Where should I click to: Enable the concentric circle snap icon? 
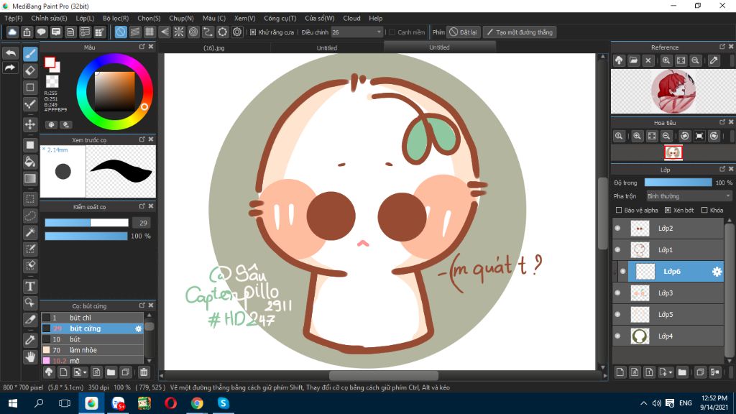(x=193, y=32)
